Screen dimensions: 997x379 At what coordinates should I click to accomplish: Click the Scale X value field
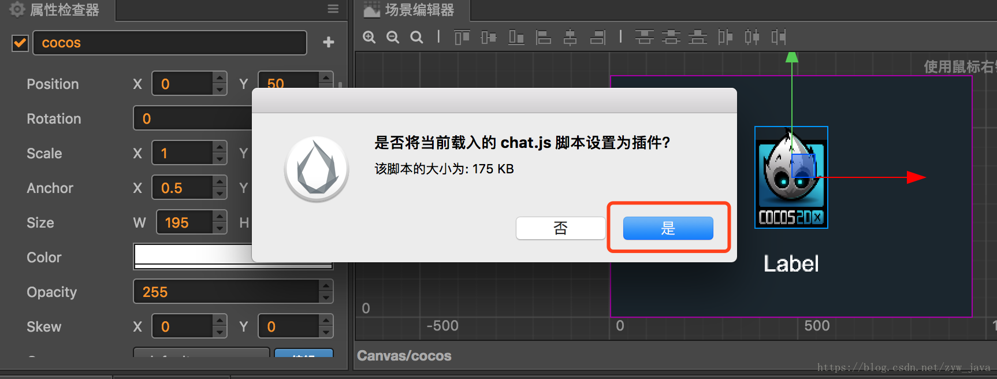pos(183,153)
